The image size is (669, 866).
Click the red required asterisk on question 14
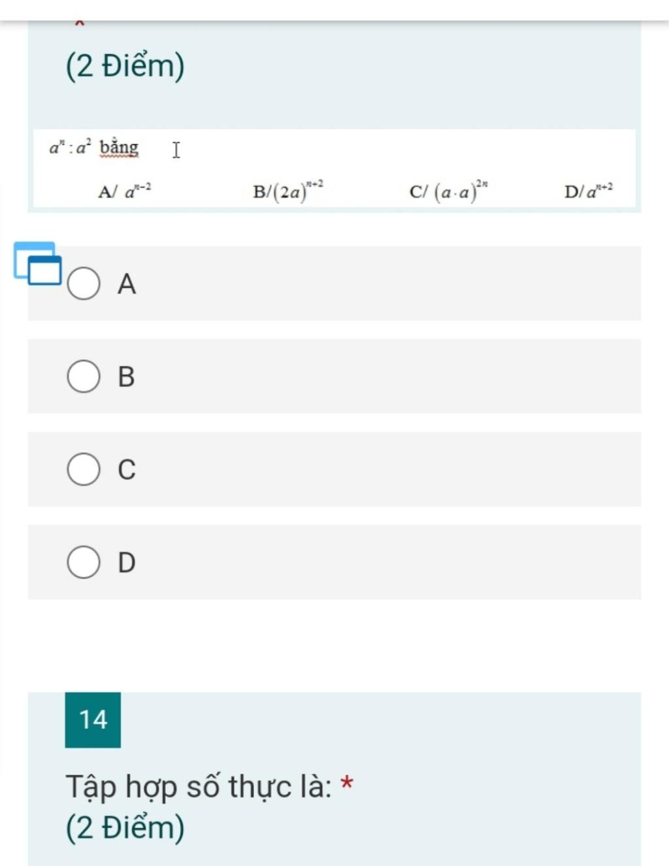(348, 783)
